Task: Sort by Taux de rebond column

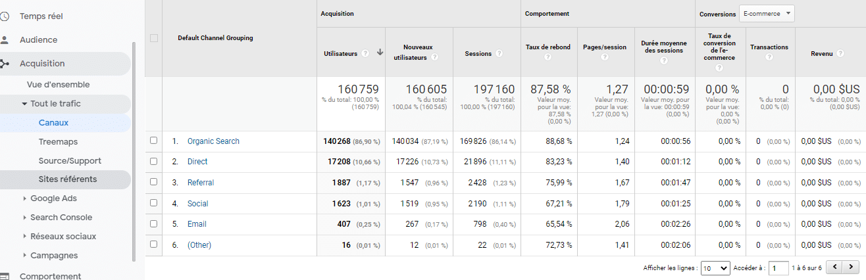Action: [548, 47]
